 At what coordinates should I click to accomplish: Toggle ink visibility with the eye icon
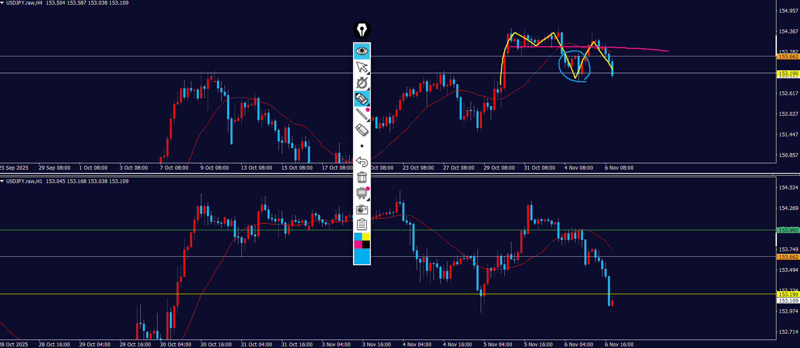click(x=362, y=51)
